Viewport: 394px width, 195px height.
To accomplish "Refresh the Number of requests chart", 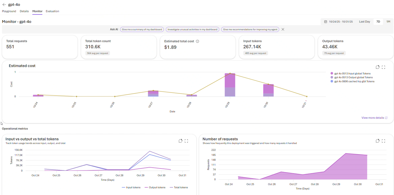I will point(378,141).
